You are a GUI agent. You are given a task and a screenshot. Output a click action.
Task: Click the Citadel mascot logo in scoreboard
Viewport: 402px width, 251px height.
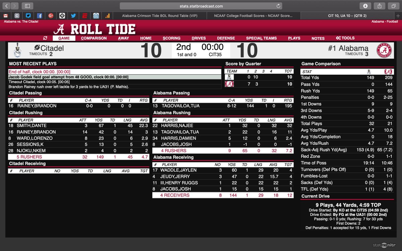click(17, 51)
